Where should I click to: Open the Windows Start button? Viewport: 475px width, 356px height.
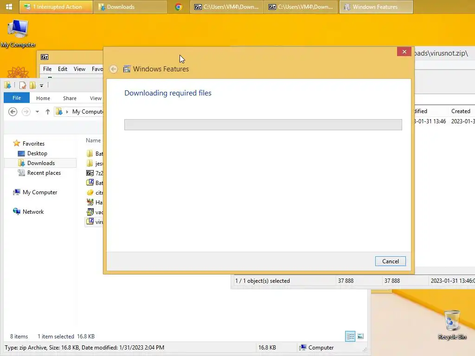9,6
